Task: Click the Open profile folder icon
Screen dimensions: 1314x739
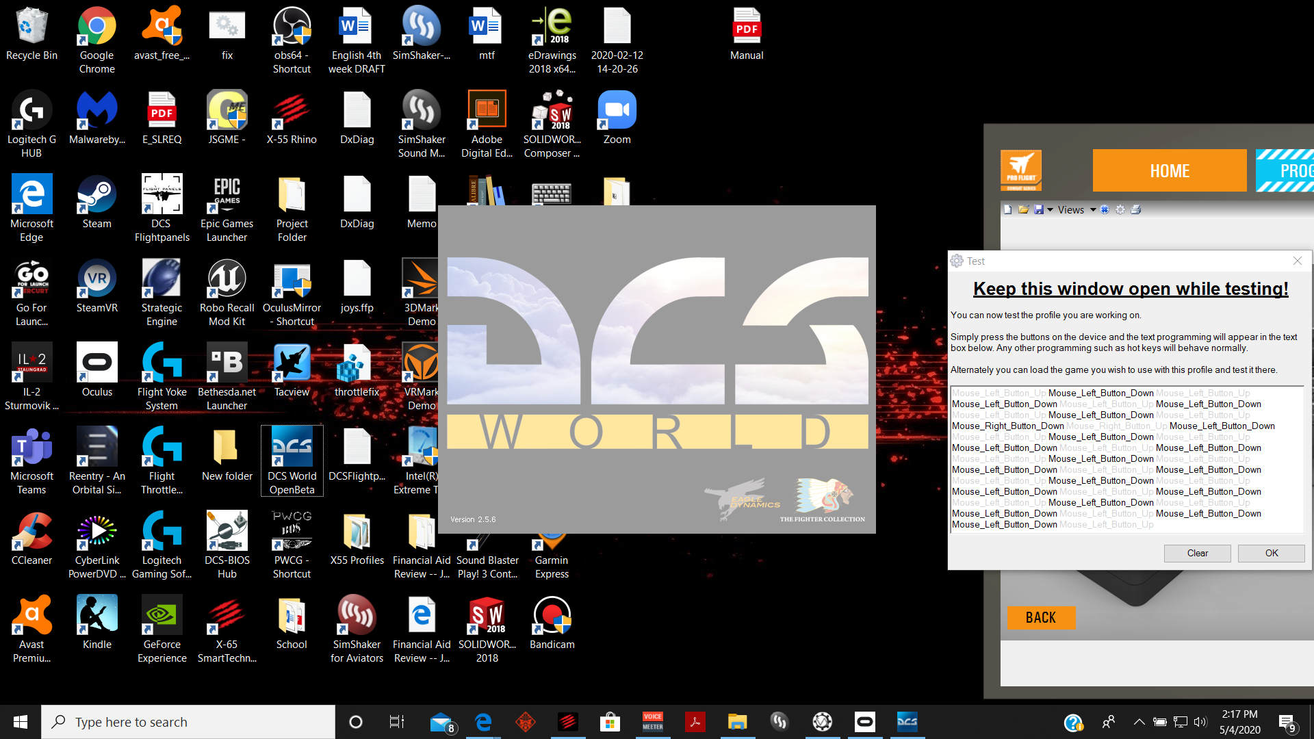Action: point(1023,210)
